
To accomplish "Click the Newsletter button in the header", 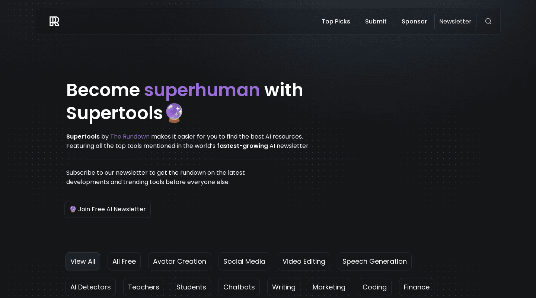I will point(455,21).
